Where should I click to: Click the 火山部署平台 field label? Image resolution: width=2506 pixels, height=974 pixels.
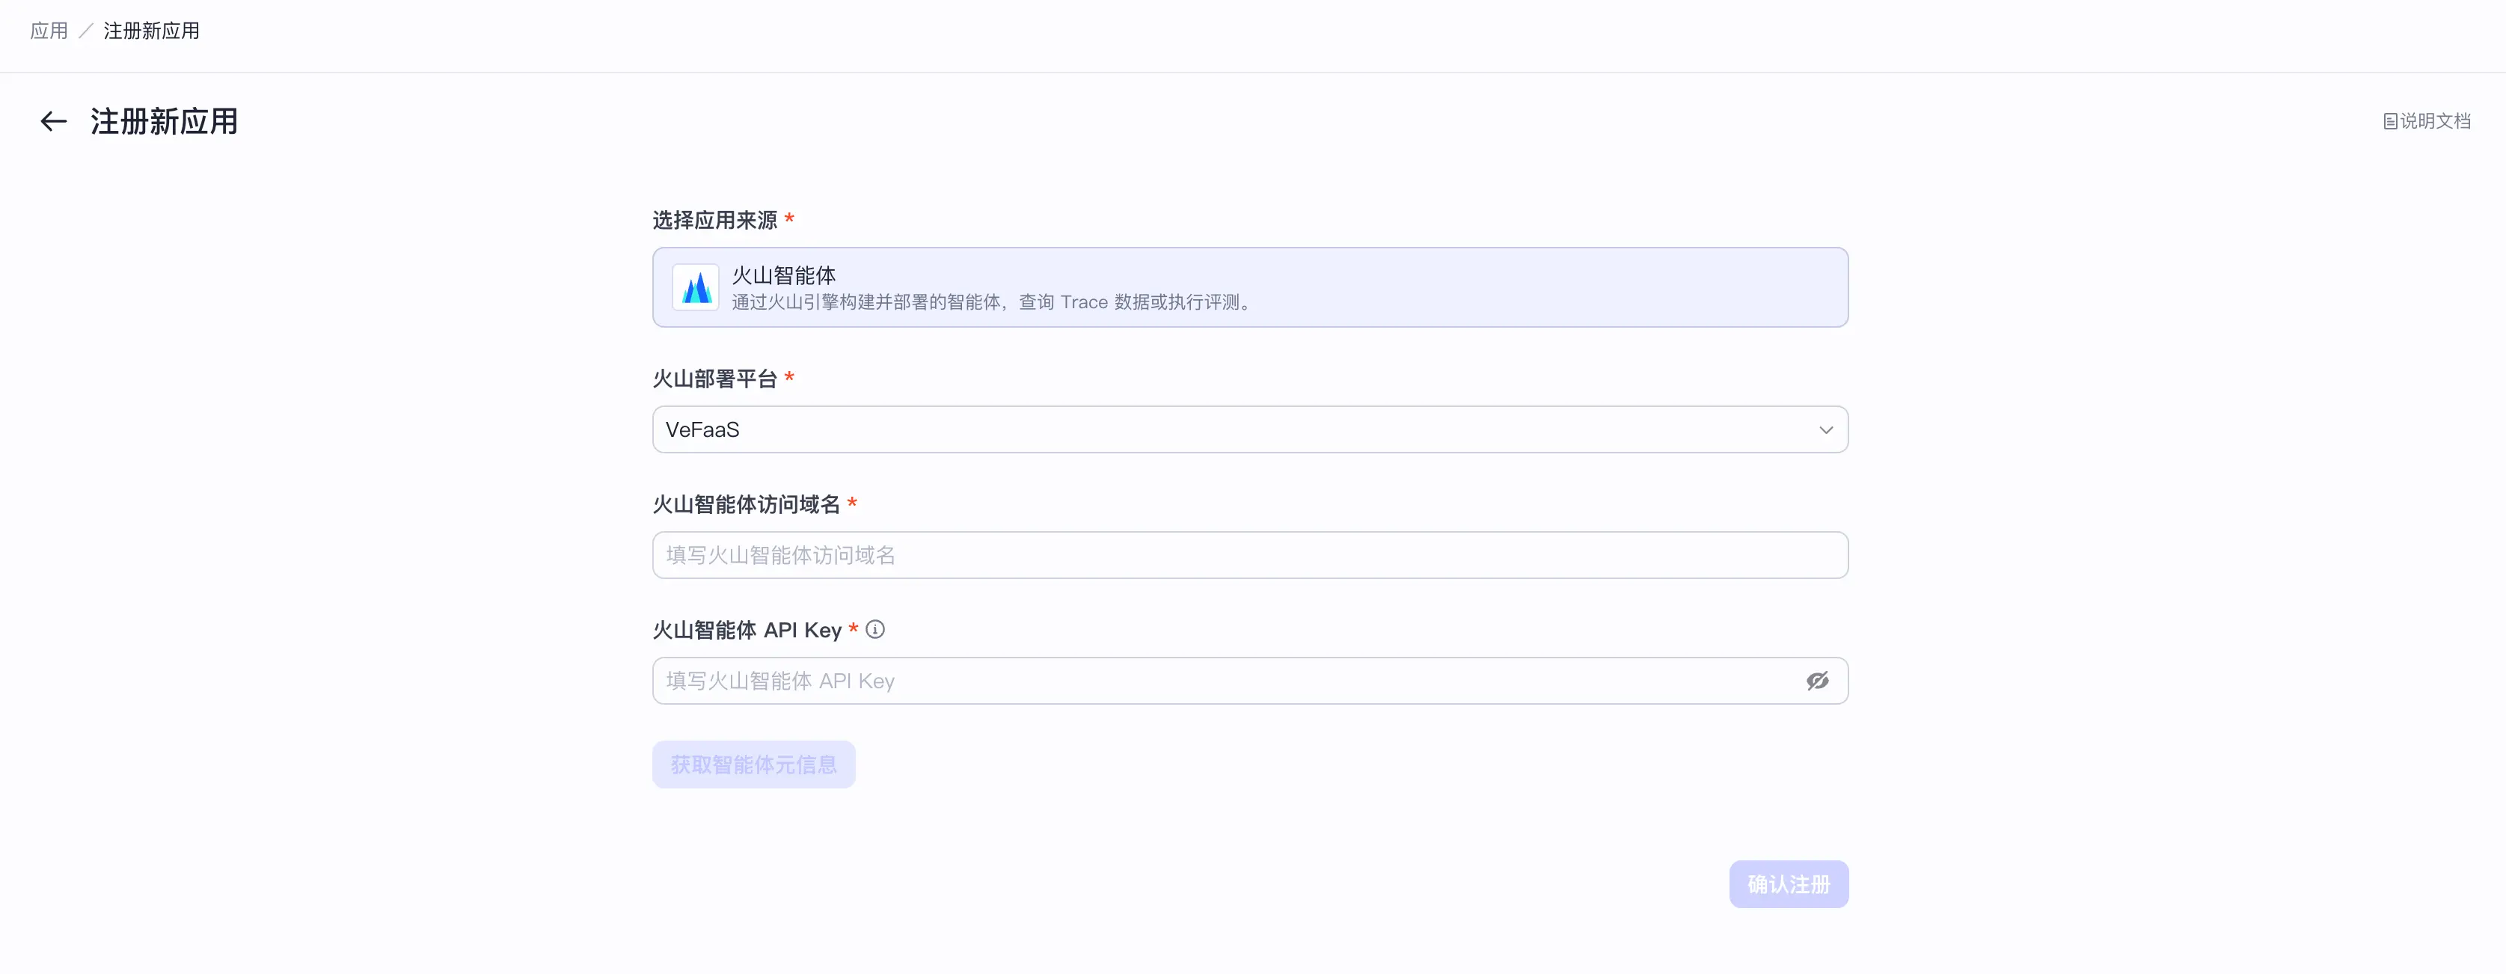(715, 379)
